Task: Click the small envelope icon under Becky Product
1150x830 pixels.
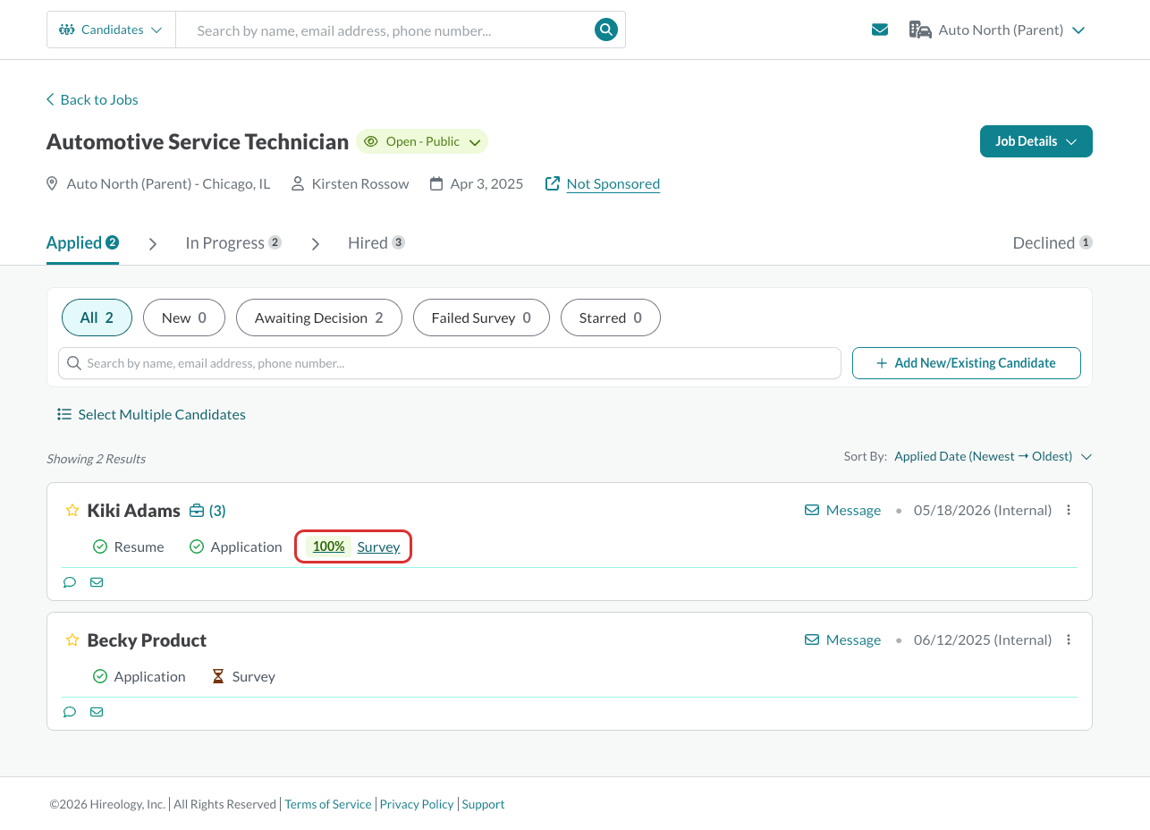Action: click(x=97, y=712)
